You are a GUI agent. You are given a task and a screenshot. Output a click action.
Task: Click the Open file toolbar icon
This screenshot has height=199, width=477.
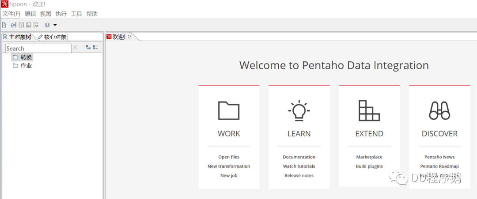point(14,25)
